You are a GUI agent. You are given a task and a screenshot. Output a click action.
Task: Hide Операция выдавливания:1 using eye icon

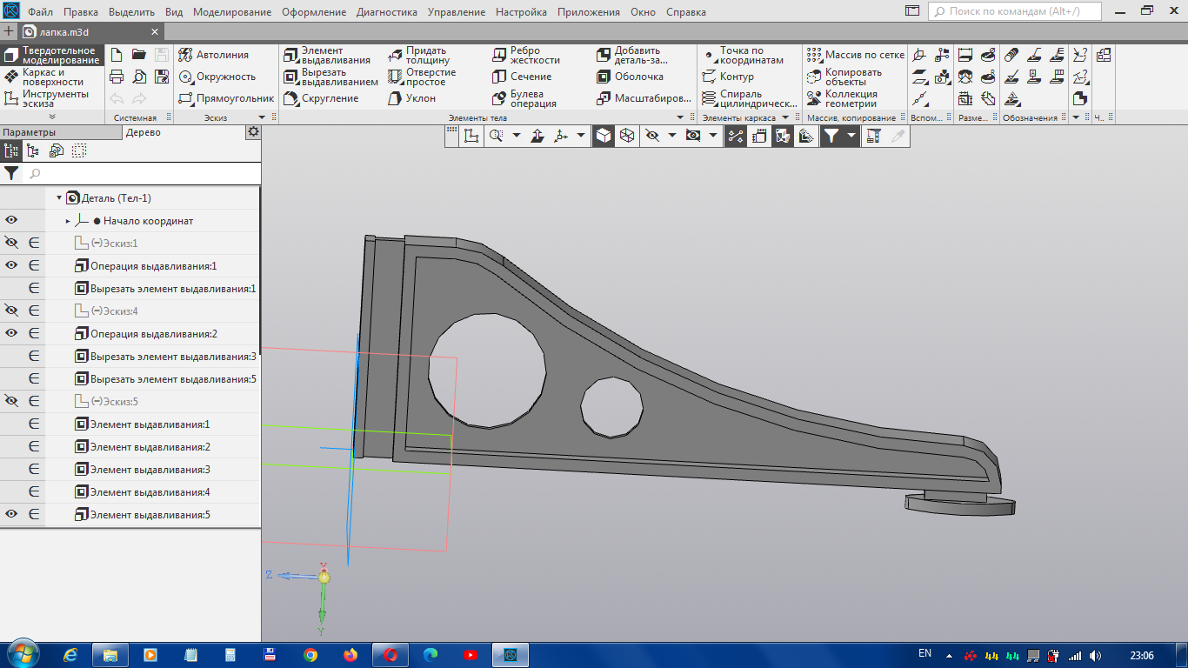11,266
